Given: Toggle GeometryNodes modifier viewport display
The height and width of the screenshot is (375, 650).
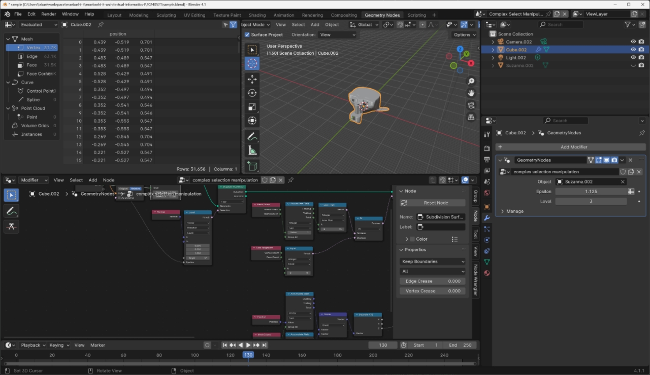Looking at the screenshot, I should 606,160.
